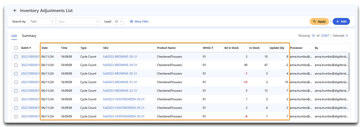Screen dimensions: 362x127
Task: Check the row for Fall2023-BROWNIE-32-31
Action: tap(16, 91)
